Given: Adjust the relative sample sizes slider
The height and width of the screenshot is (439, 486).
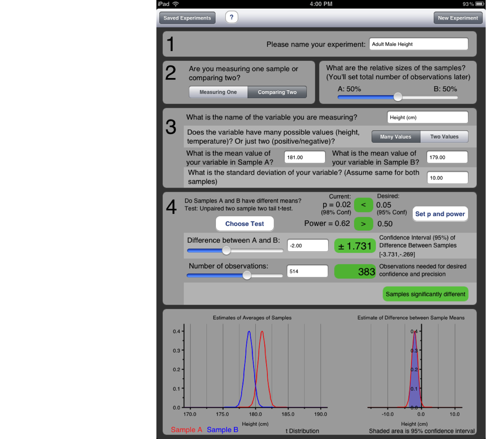Looking at the screenshot, I should point(397,97).
